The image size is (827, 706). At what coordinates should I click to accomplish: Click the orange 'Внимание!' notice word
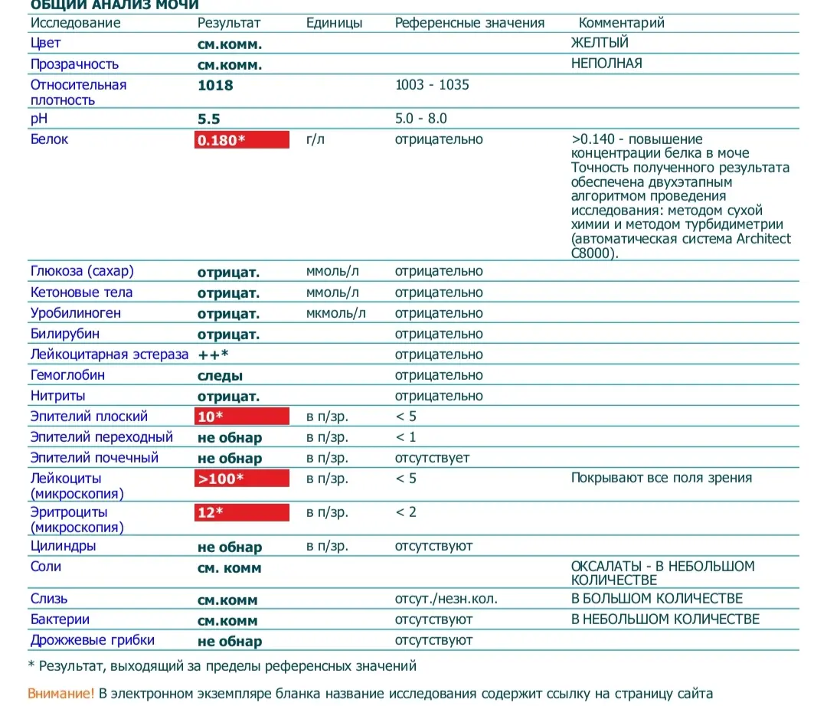click(x=60, y=693)
